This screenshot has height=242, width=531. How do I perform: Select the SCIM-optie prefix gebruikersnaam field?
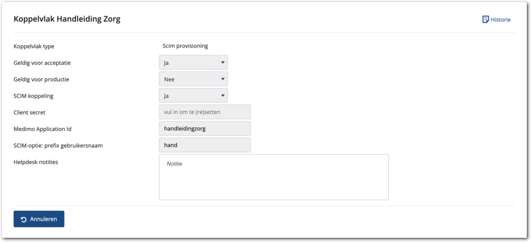pos(205,145)
